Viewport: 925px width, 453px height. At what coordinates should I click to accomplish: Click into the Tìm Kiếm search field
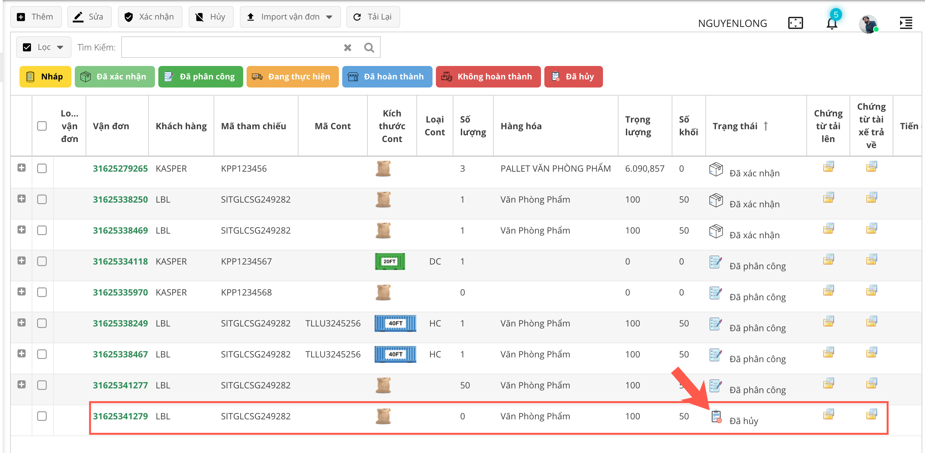230,47
